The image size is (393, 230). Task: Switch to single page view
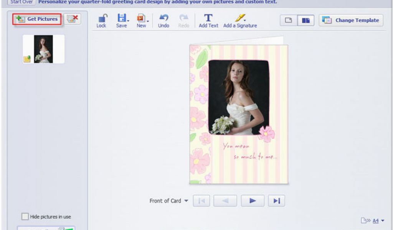(x=289, y=20)
